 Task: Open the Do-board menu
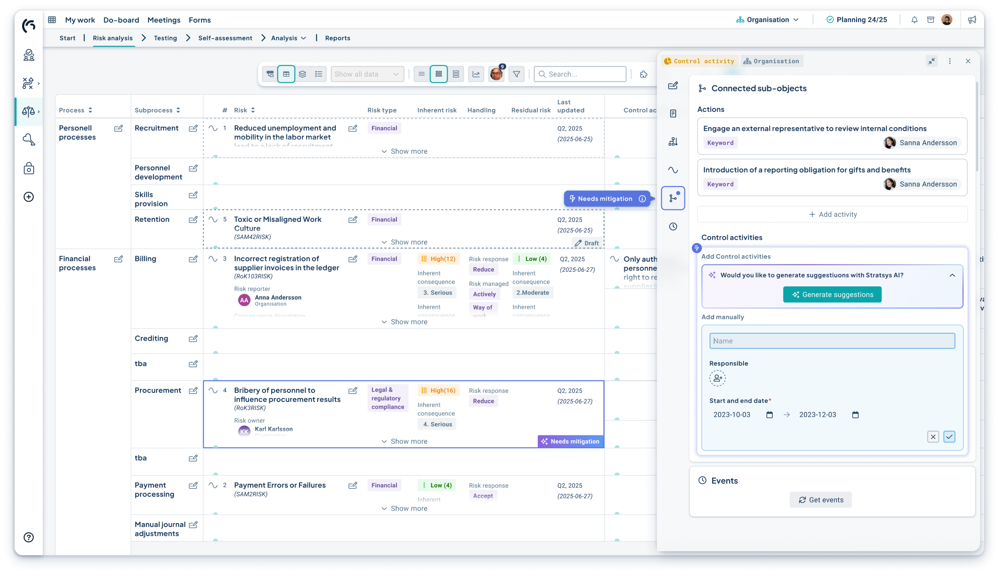pos(121,20)
